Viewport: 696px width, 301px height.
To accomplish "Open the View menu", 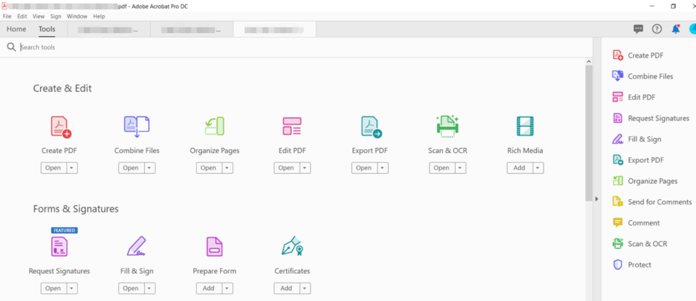I will pos(38,16).
